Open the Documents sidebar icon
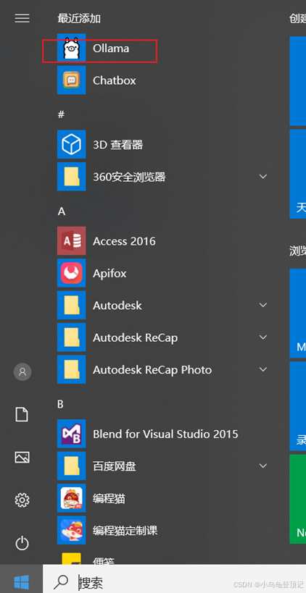This screenshot has height=593, width=306. pyautogui.click(x=22, y=414)
